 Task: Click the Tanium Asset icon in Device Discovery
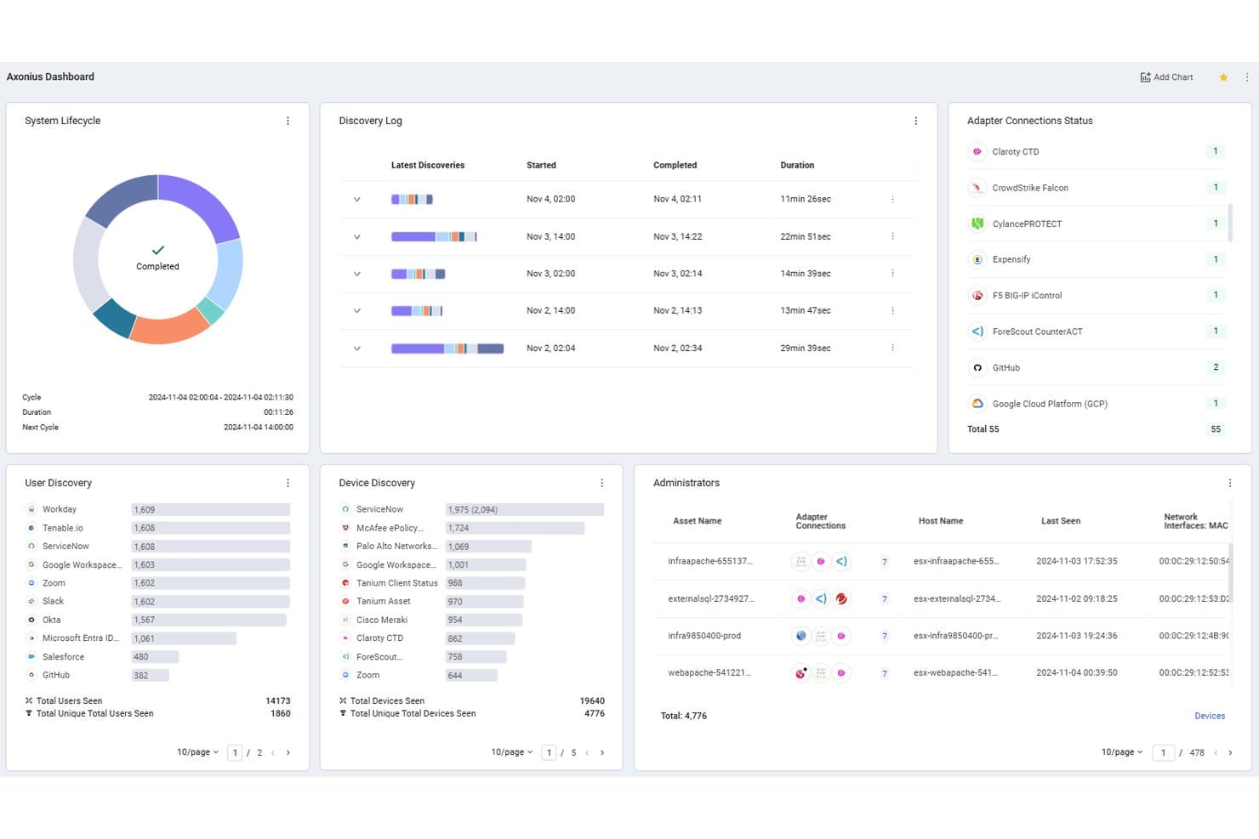pyautogui.click(x=345, y=601)
